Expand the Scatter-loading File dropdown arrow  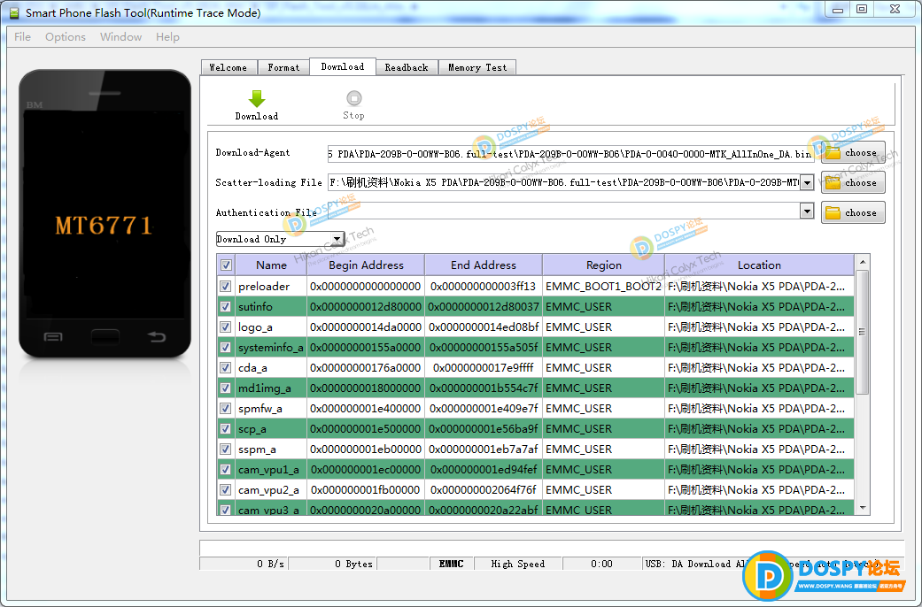coord(808,183)
